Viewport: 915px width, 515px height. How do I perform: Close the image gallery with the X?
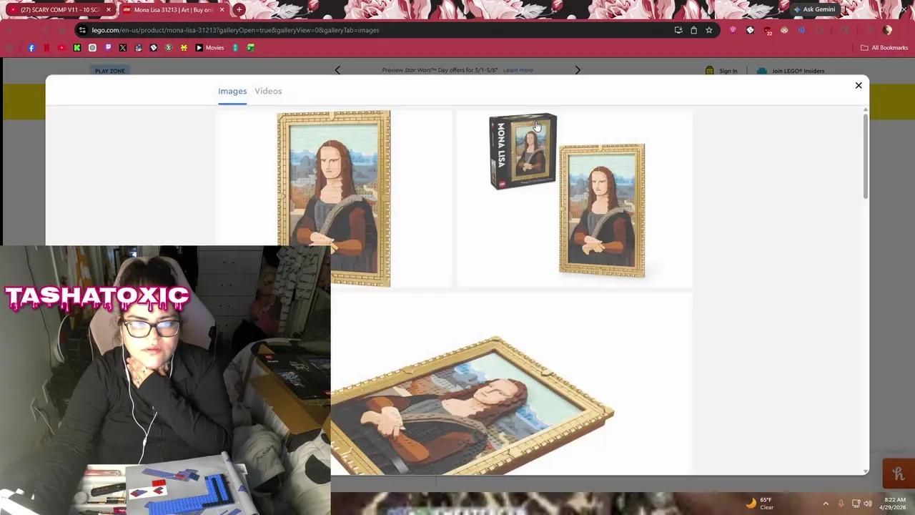pos(859,85)
